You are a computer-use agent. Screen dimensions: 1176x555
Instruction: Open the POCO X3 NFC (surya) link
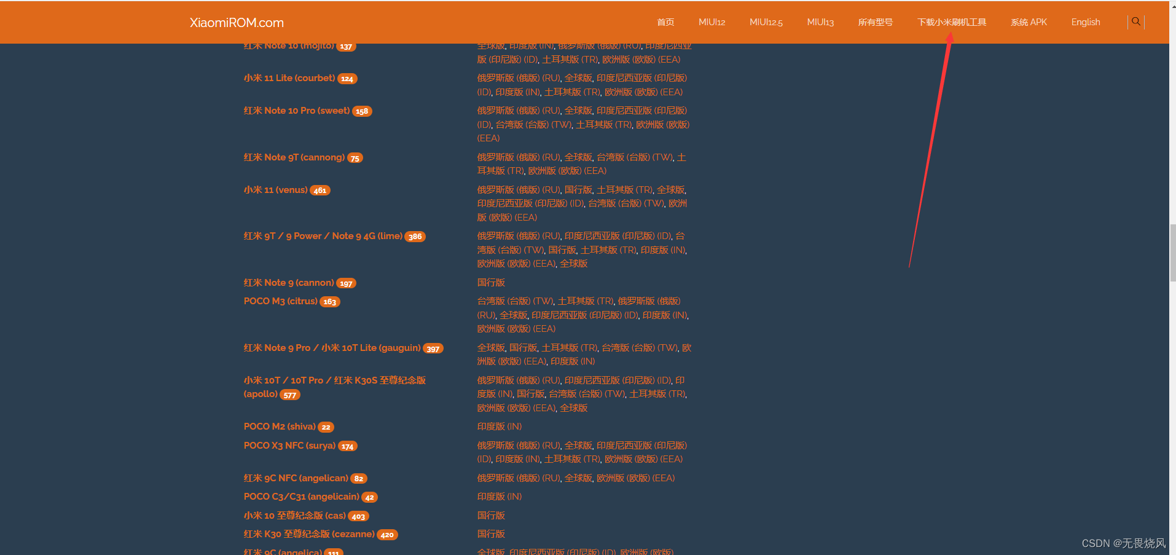pos(290,446)
